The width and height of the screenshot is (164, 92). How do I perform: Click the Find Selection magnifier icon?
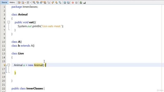pyautogui.click(x=34, y=3)
